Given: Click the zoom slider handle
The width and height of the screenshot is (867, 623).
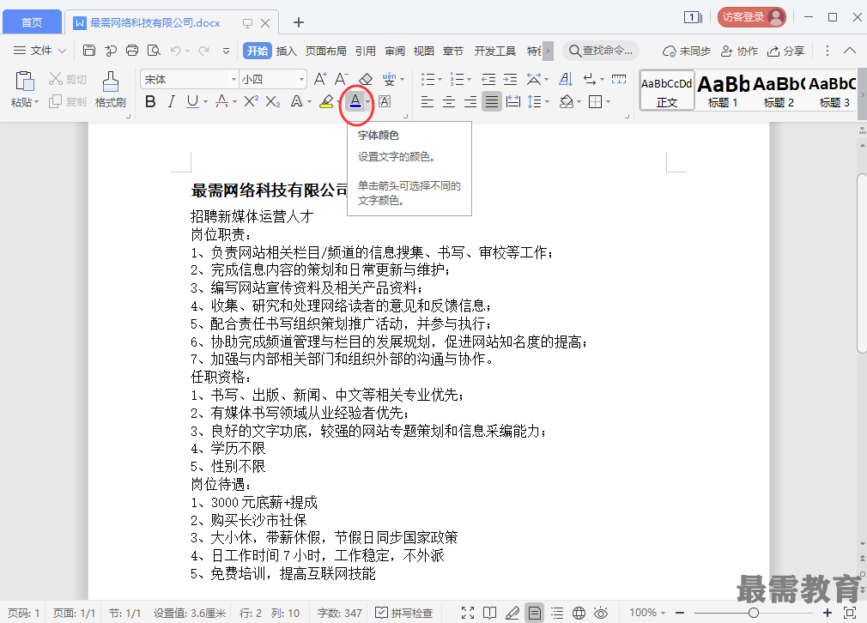Looking at the screenshot, I should [753, 613].
